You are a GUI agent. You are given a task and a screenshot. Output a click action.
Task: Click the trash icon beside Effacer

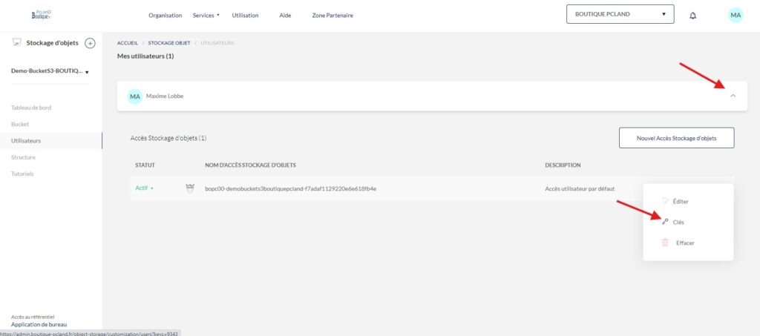(665, 243)
